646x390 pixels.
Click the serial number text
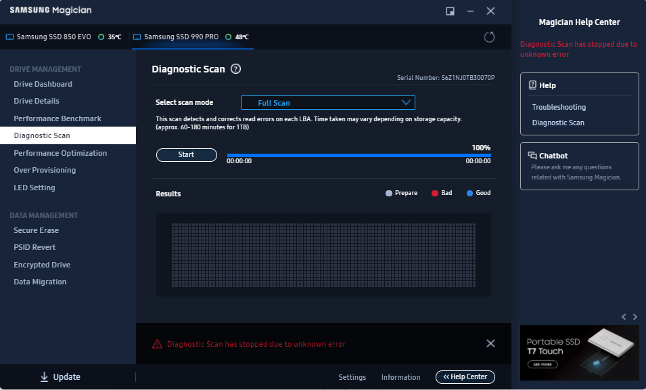[x=446, y=77]
